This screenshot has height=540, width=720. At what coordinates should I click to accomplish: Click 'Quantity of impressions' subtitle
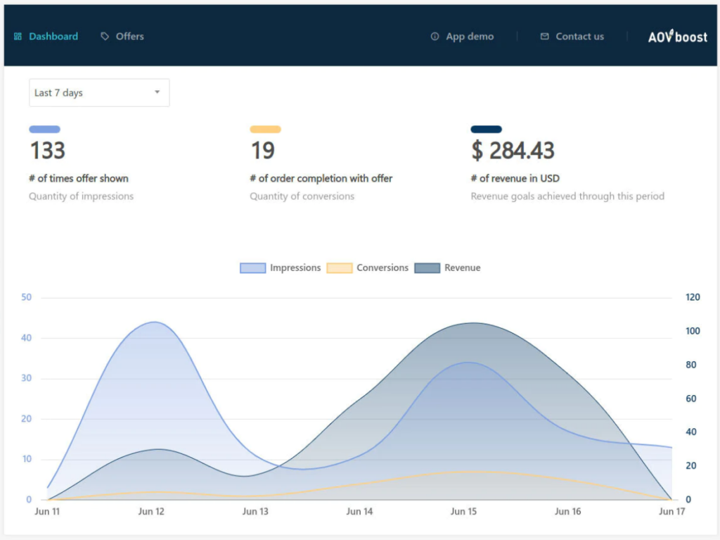pyautogui.click(x=82, y=196)
